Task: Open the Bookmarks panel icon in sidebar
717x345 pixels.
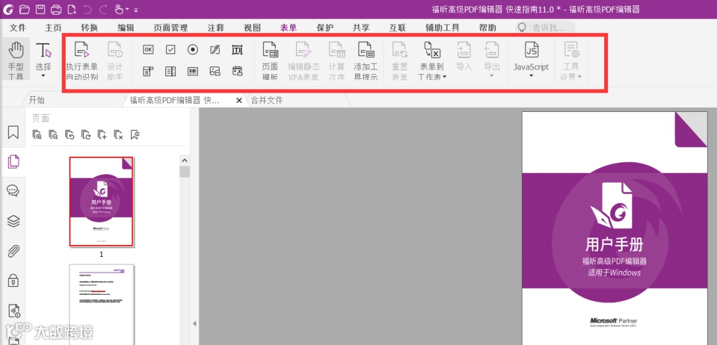Action: [13, 132]
